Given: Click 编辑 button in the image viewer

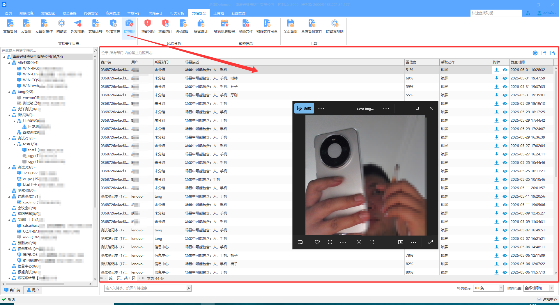Looking at the screenshot, I should tap(304, 108).
